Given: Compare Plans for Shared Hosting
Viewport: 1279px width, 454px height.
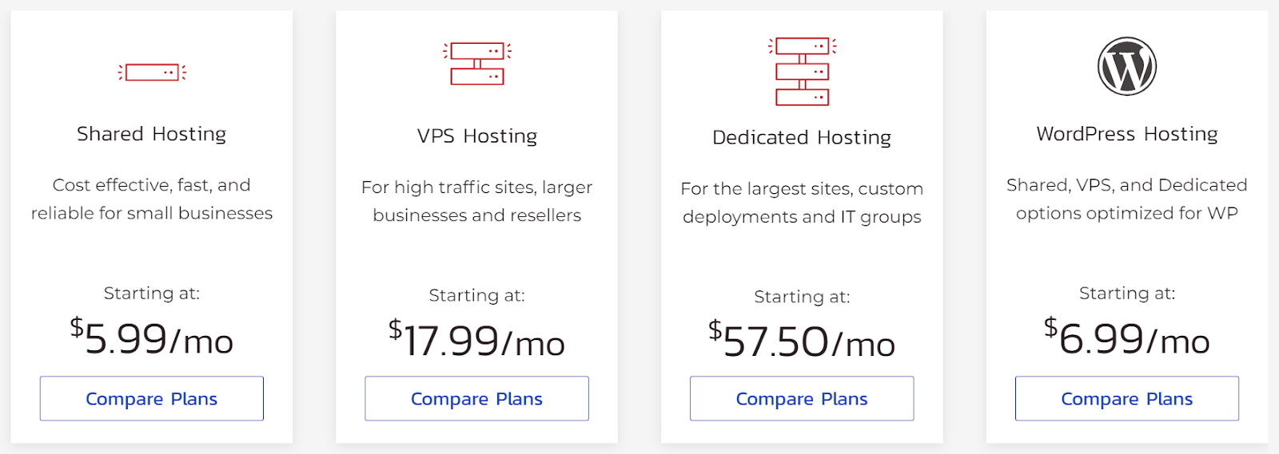Looking at the screenshot, I should [152, 398].
